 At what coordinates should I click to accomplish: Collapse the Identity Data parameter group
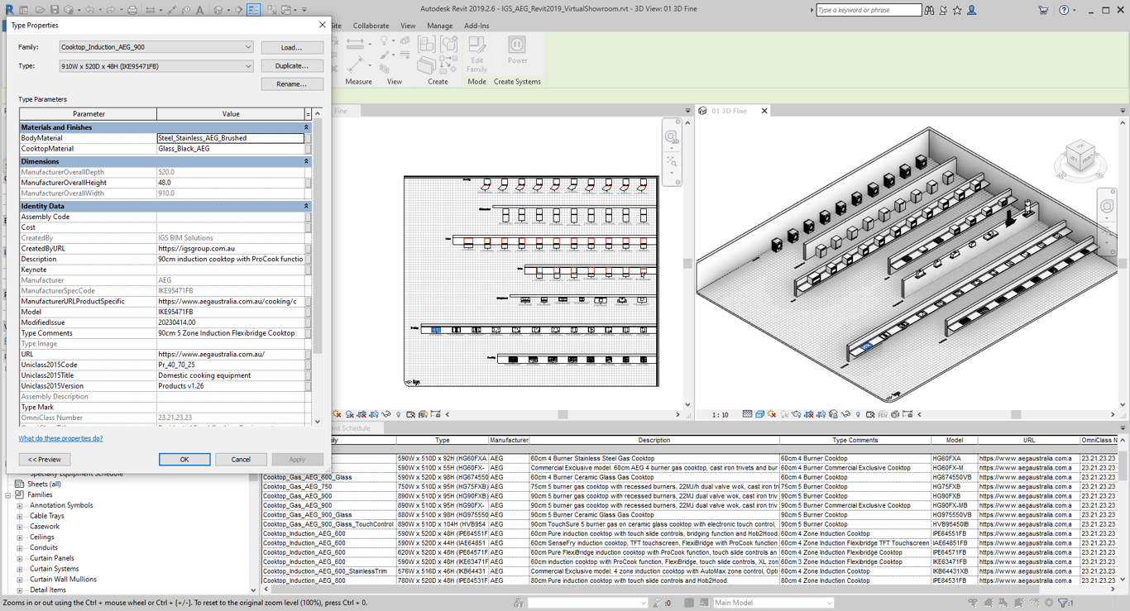306,206
